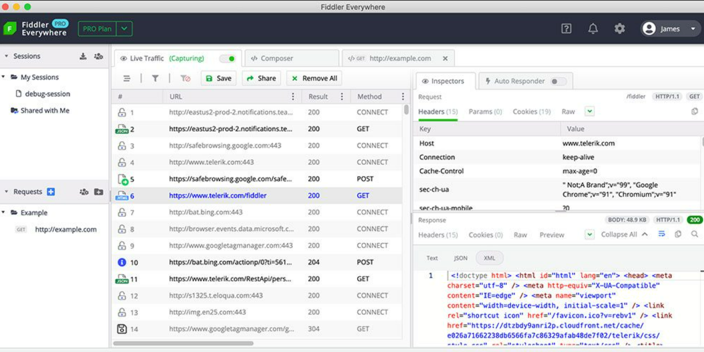This screenshot has width=704, height=352.
Task: Select the http://example.com saved request
Action: tap(66, 229)
